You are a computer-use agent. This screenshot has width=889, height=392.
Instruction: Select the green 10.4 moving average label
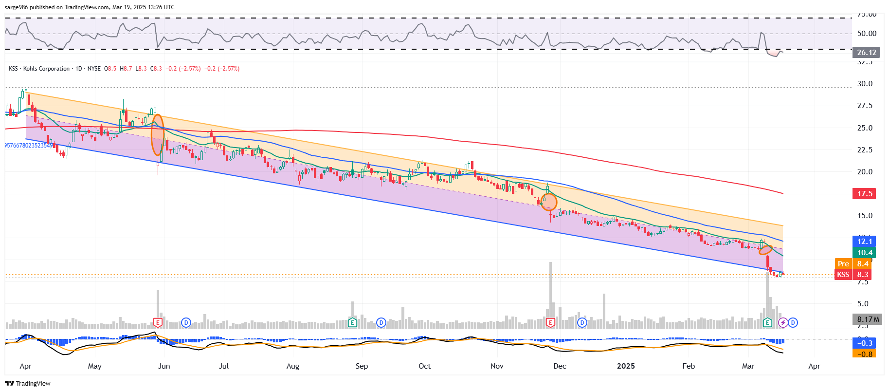click(864, 253)
